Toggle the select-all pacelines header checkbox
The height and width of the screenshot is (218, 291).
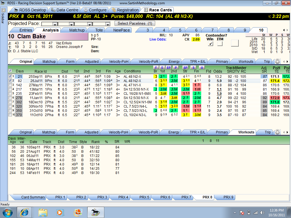(10, 71)
